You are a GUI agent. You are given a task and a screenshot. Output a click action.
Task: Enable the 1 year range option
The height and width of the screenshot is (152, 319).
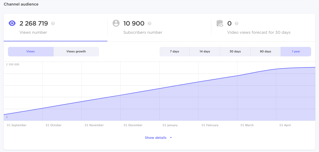pyautogui.click(x=296, y=51)
